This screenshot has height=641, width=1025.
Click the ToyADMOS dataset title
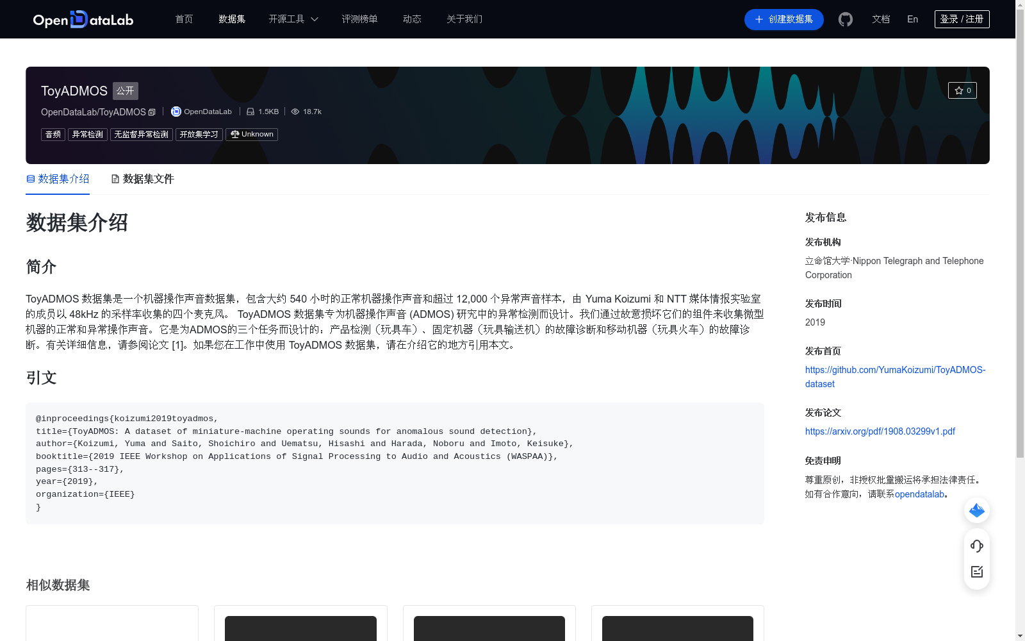(x=74, y=91)
